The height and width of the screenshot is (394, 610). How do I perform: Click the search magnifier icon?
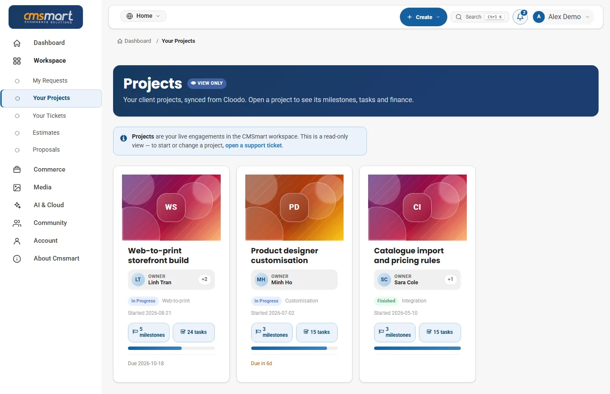click(459, 17)
